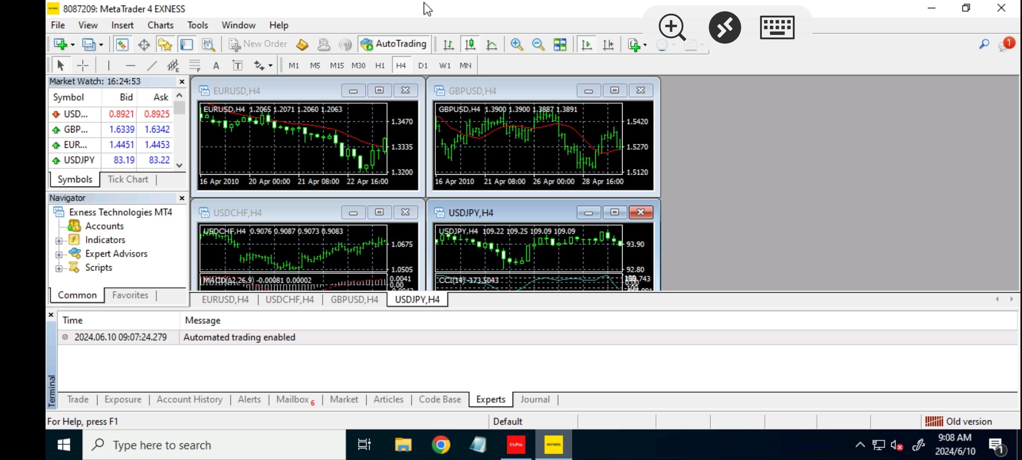Open the Charts menu
This screenshot has height=460, width=1022.
point(160,25)
